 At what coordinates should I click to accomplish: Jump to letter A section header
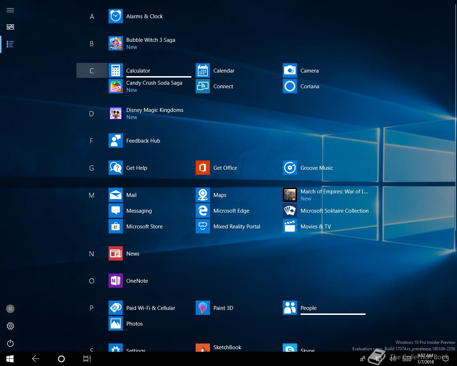(x=92, y=16)
